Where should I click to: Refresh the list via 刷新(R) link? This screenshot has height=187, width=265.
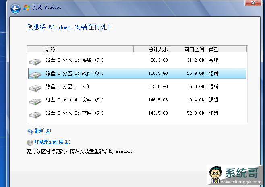[x=43, y=131]
